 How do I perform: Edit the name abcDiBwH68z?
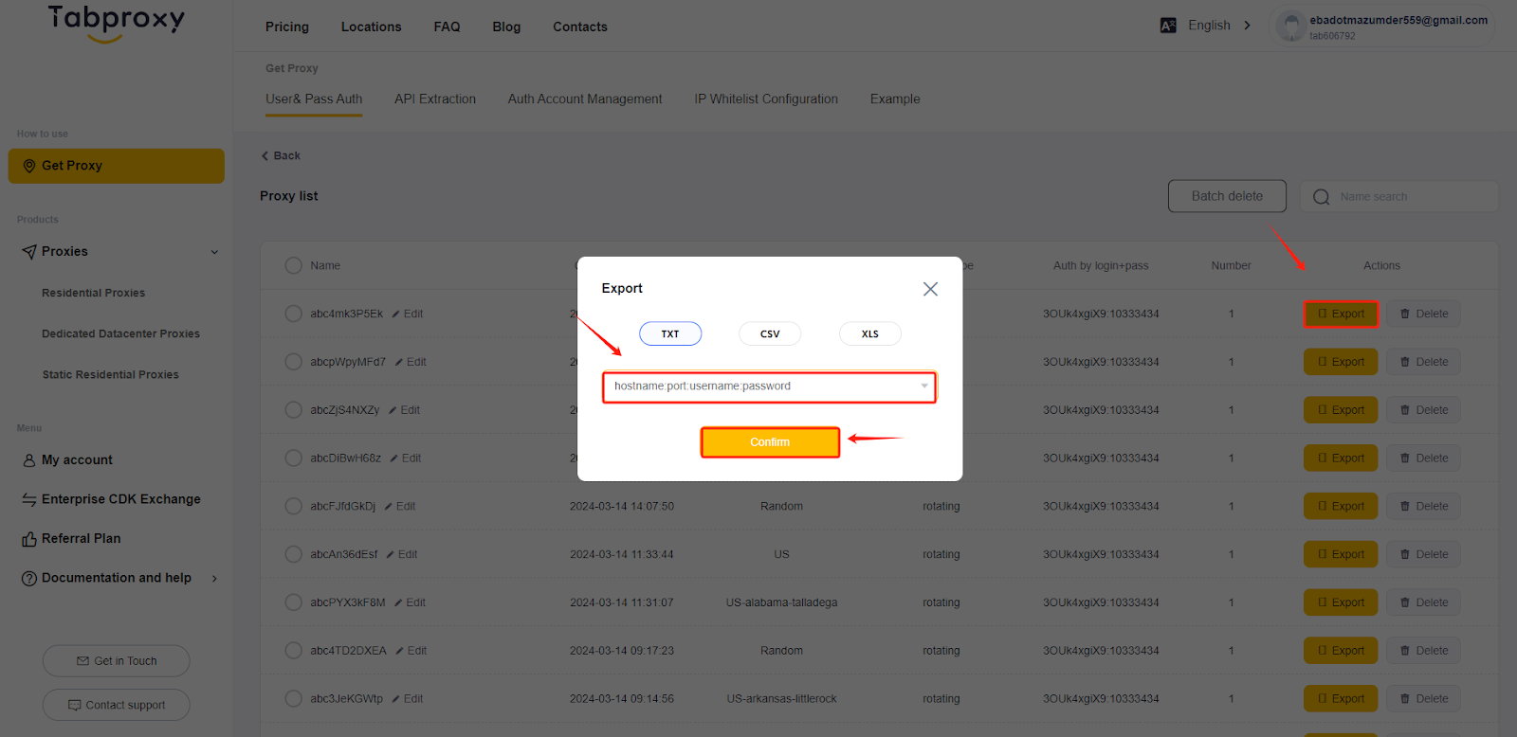(406, 458)
